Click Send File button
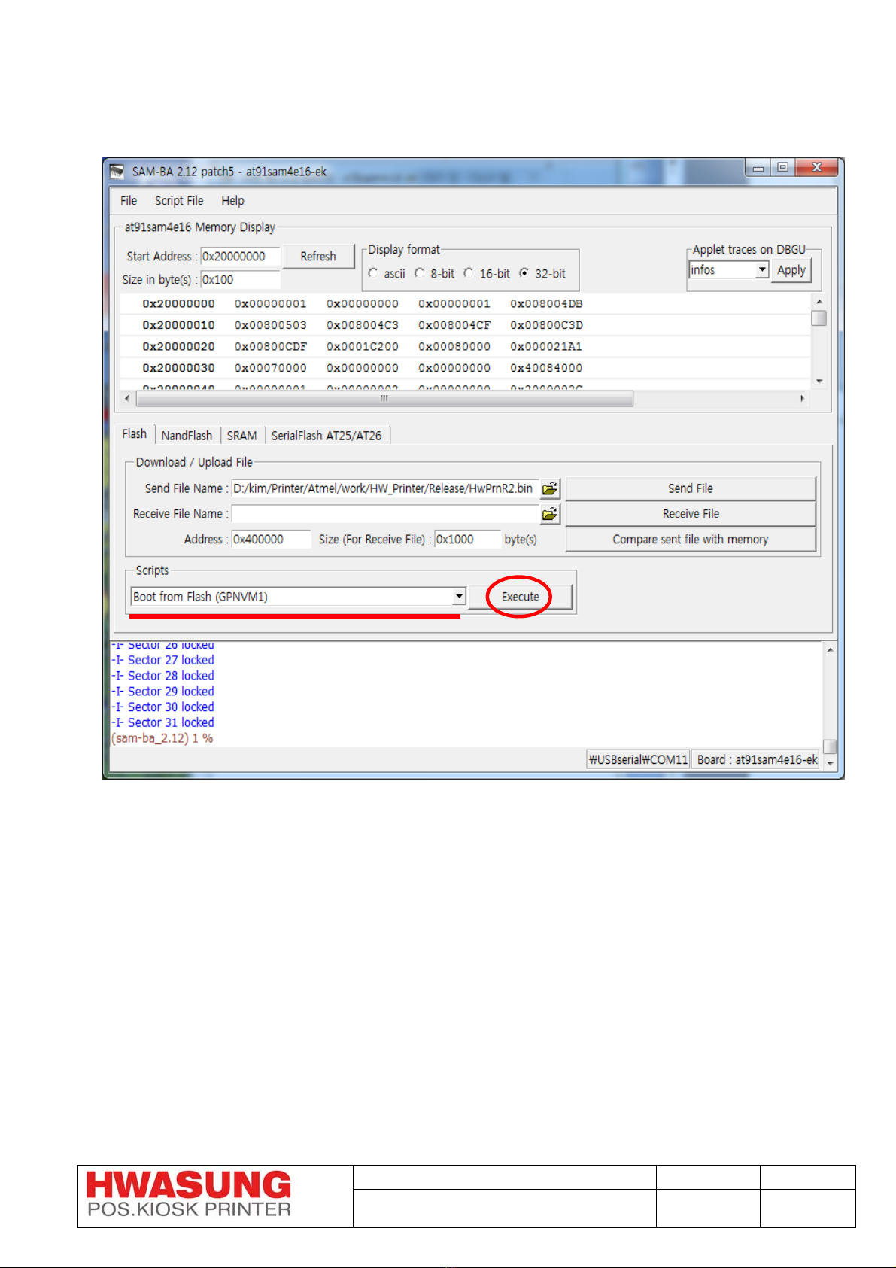 691,488
